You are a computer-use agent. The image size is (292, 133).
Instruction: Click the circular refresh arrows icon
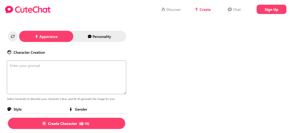tap(13, 36)
